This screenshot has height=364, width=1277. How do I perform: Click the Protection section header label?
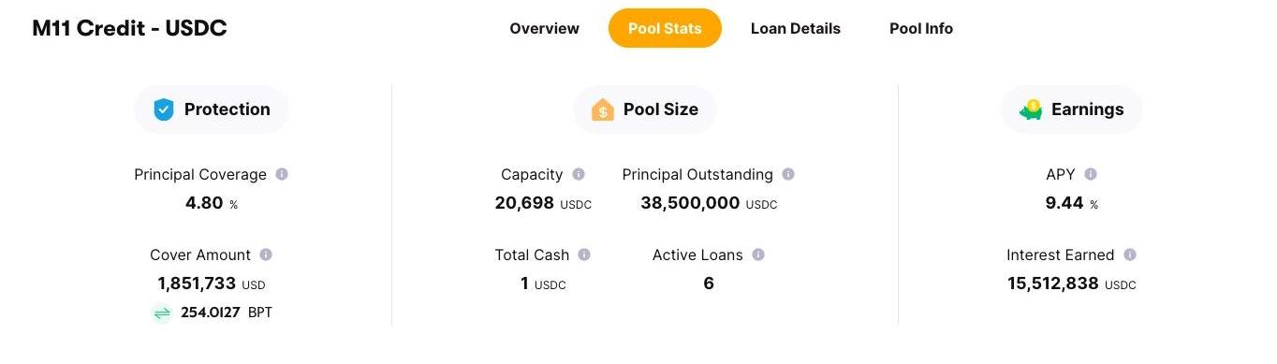[227, 109]
